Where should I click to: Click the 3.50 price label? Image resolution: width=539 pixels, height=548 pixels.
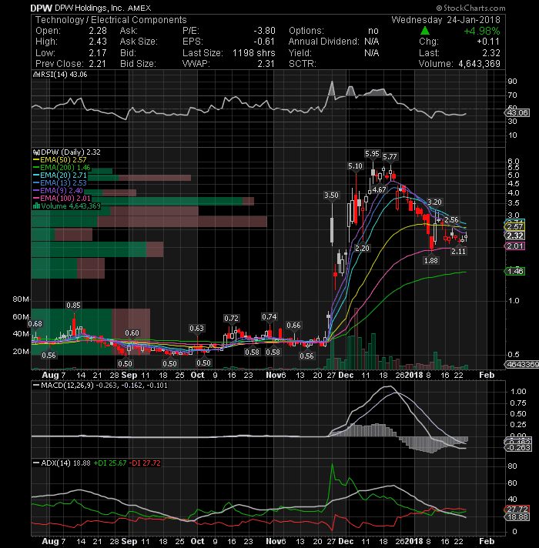click(x=331, y=195)
